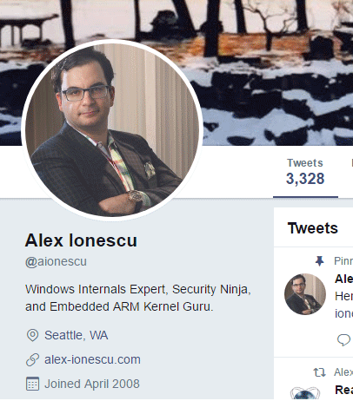
Task: Open the small avatar in pinned tweet
Action: point(305,294)
